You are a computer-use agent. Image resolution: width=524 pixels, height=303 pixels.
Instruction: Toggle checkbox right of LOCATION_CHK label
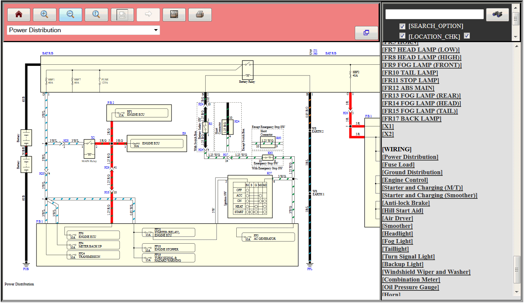pos(467,36)
